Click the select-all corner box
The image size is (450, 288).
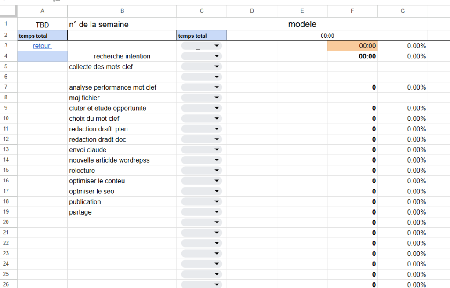point(8,11)
